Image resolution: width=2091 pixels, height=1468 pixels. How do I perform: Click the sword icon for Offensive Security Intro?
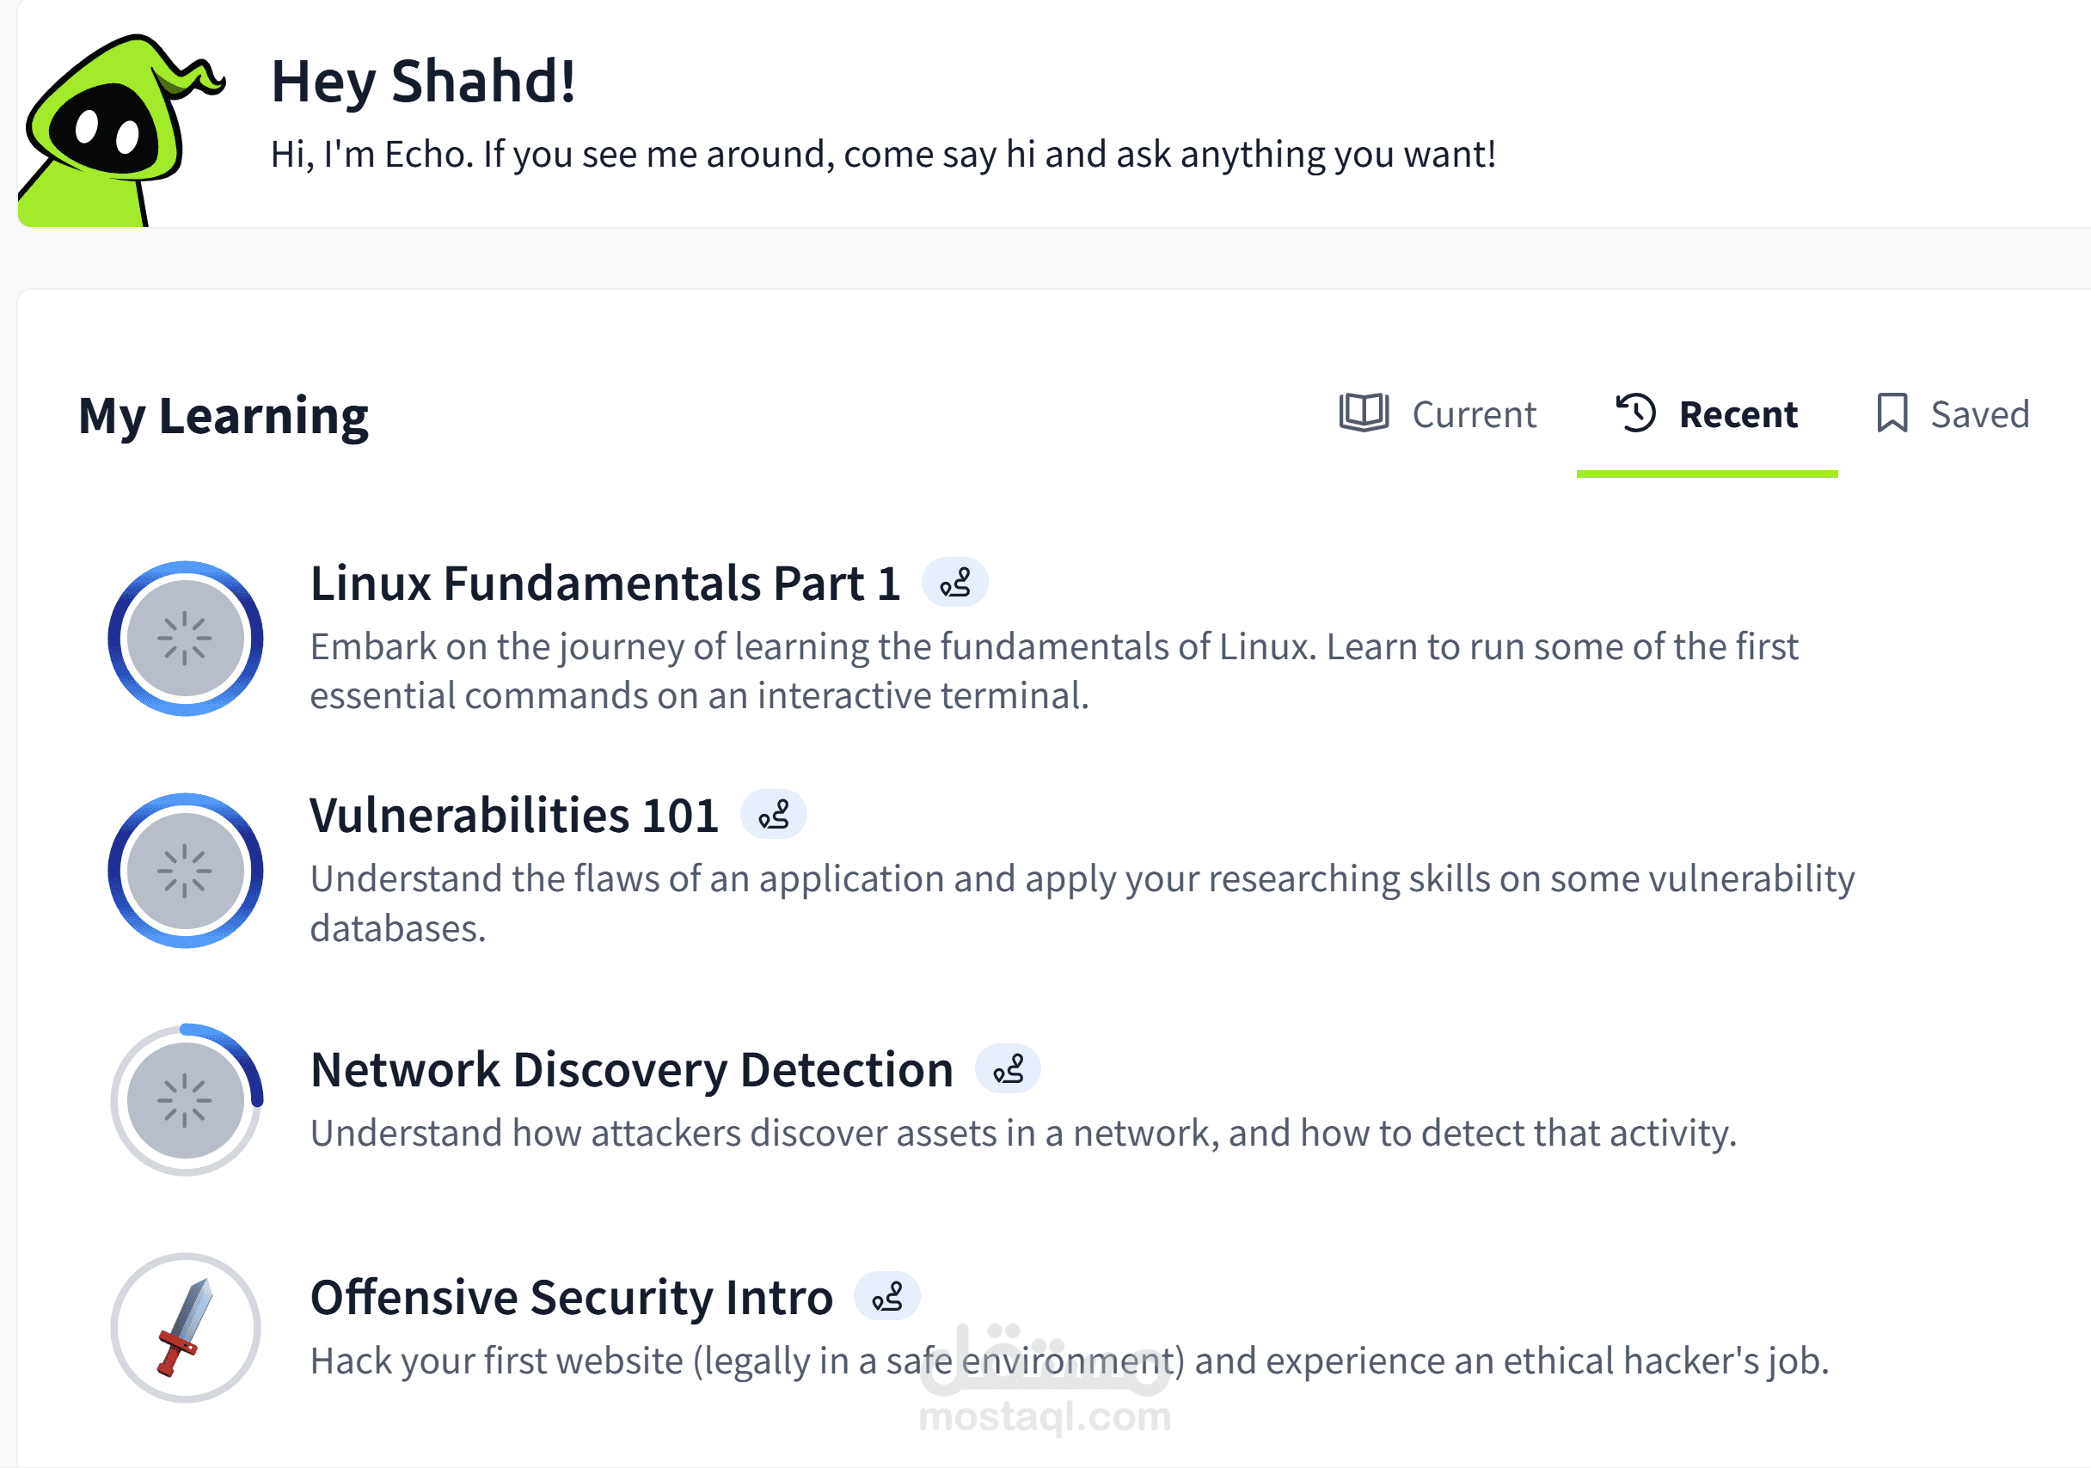[186, 1328]
